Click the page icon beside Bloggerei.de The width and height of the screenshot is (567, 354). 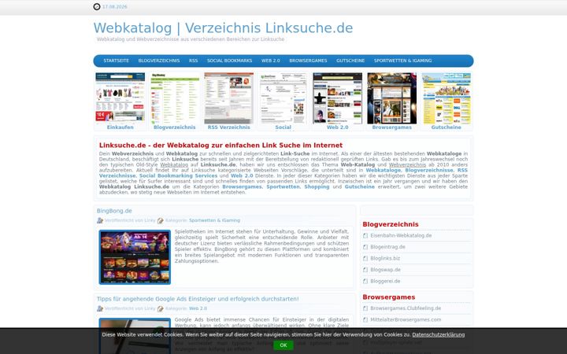point(365,281)
